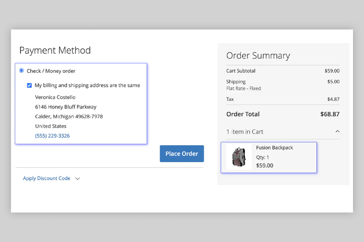The width and height of the screenshot is (364, 242).
Task: Open the Apply Discount Code link
Action: click(x=46, y=178)
